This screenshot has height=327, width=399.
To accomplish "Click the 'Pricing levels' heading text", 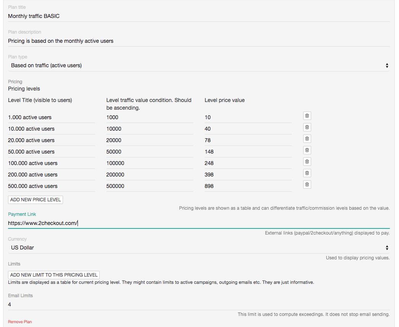I will pos(24,89).
